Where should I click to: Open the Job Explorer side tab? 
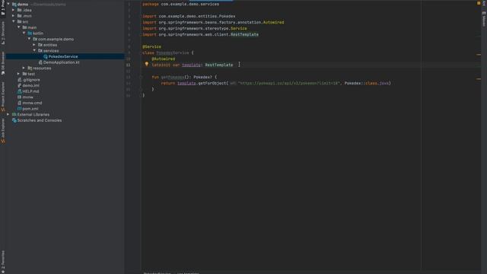click(x=3, y=131)
